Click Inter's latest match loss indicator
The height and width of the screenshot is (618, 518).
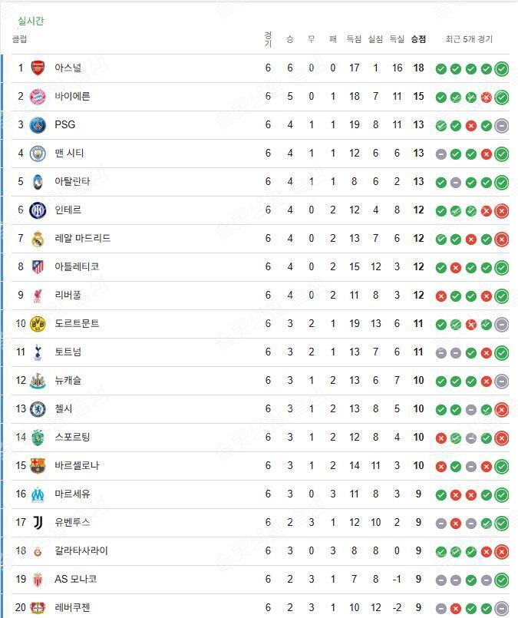[x=501, y=211]
